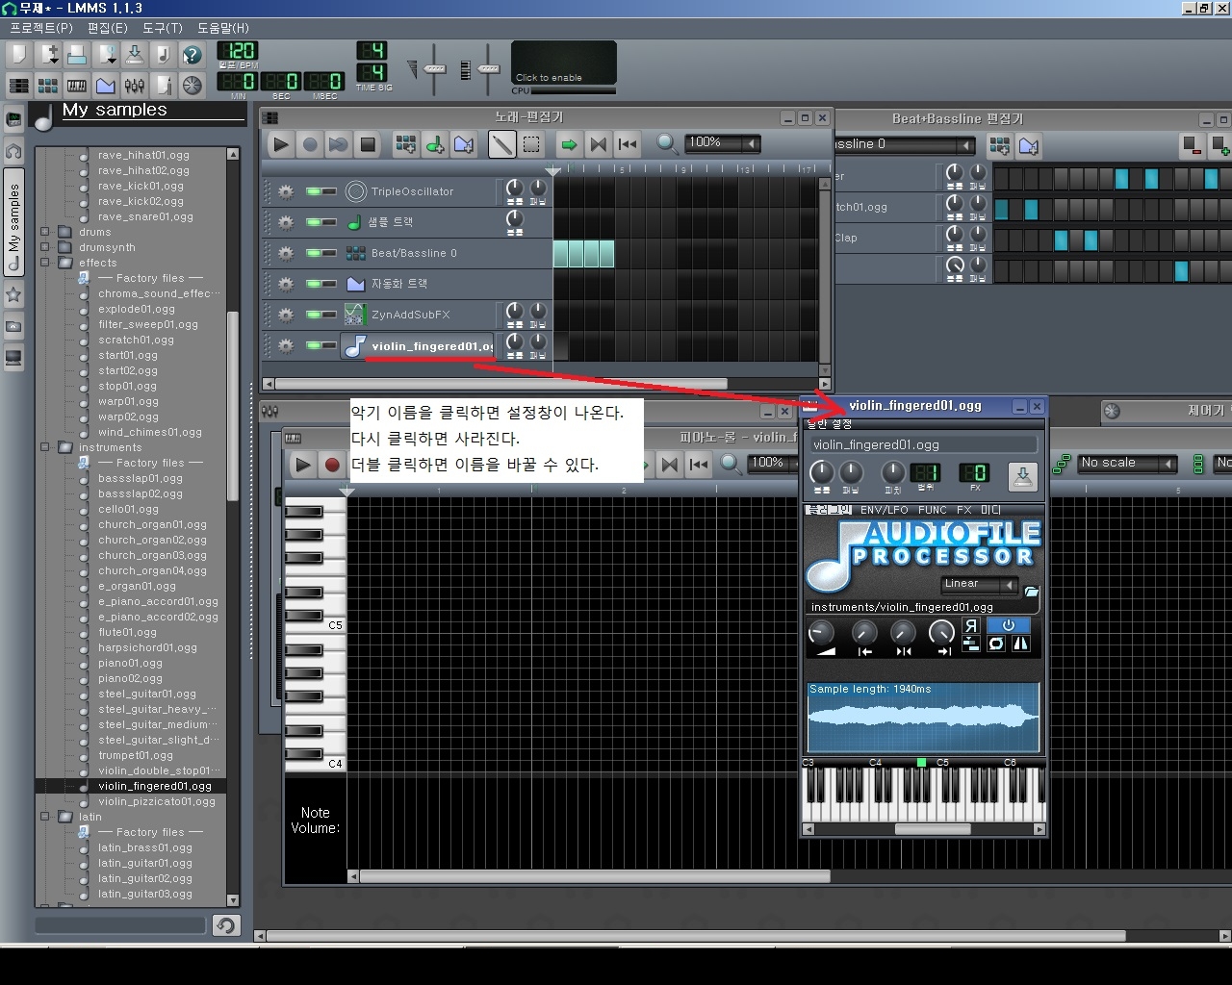1232x985 pixels.
Task: Open the No scale dropdown
Action: coord(1127,464)
